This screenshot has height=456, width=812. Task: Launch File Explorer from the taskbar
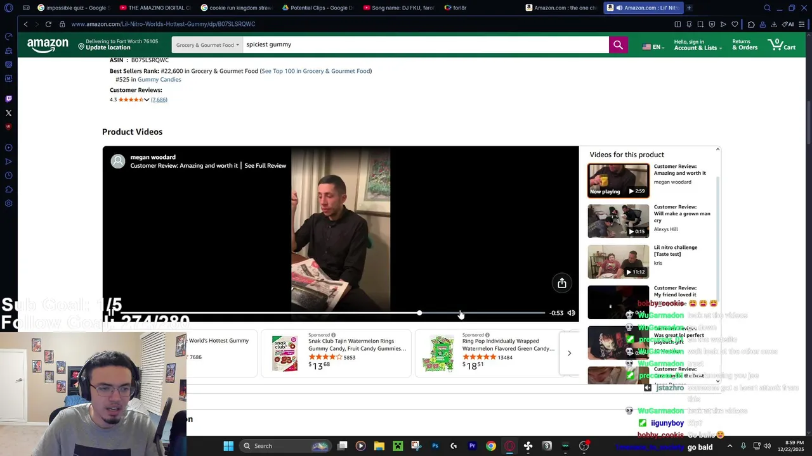379,446
